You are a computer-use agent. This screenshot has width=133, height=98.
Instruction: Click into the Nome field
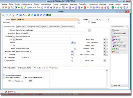tap(44, 20)
